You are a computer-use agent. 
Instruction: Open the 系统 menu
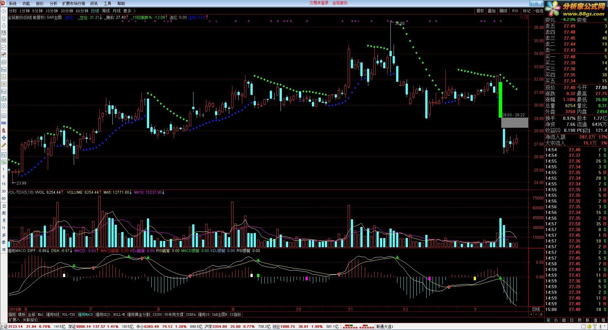pyautogui.click(x=13, y=3)
